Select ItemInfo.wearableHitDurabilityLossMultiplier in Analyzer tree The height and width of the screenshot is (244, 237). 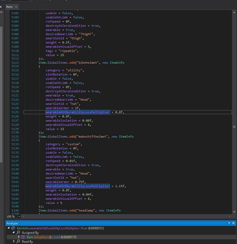(x=60, y=228)
